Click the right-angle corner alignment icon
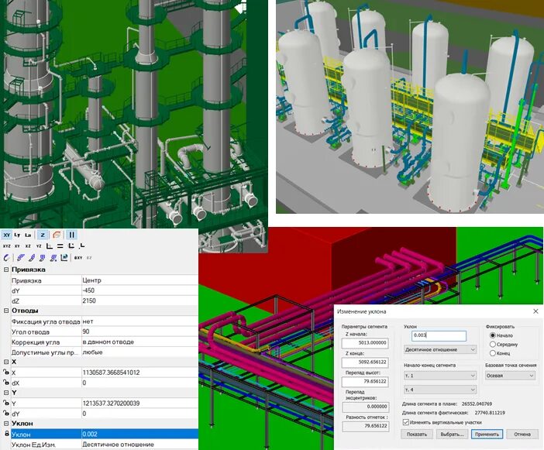 point(50,246)
